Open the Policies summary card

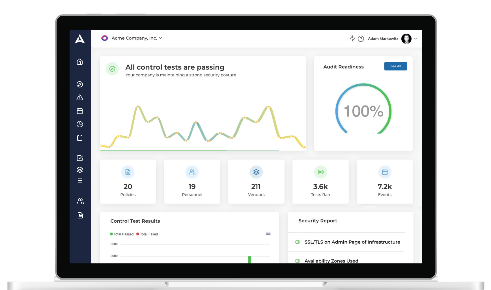(128, 182)
